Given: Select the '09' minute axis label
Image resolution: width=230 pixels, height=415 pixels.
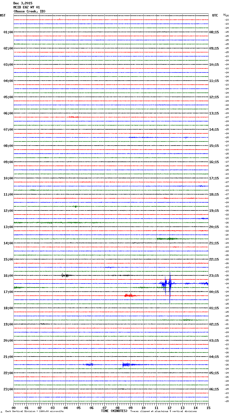Looking at the screenshot, I should [131, 408].
